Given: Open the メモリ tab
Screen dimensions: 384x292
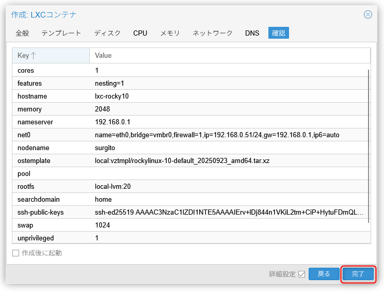Looking at the screenshot, I should point(170,33).
